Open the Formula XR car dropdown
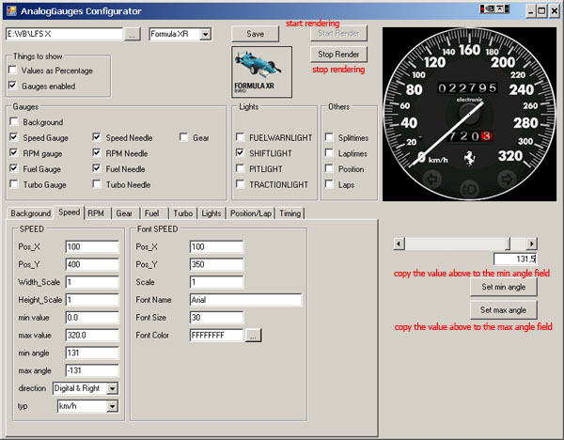Image resolution: width=564 pixels, height=440 pixels. click(205, 35)
